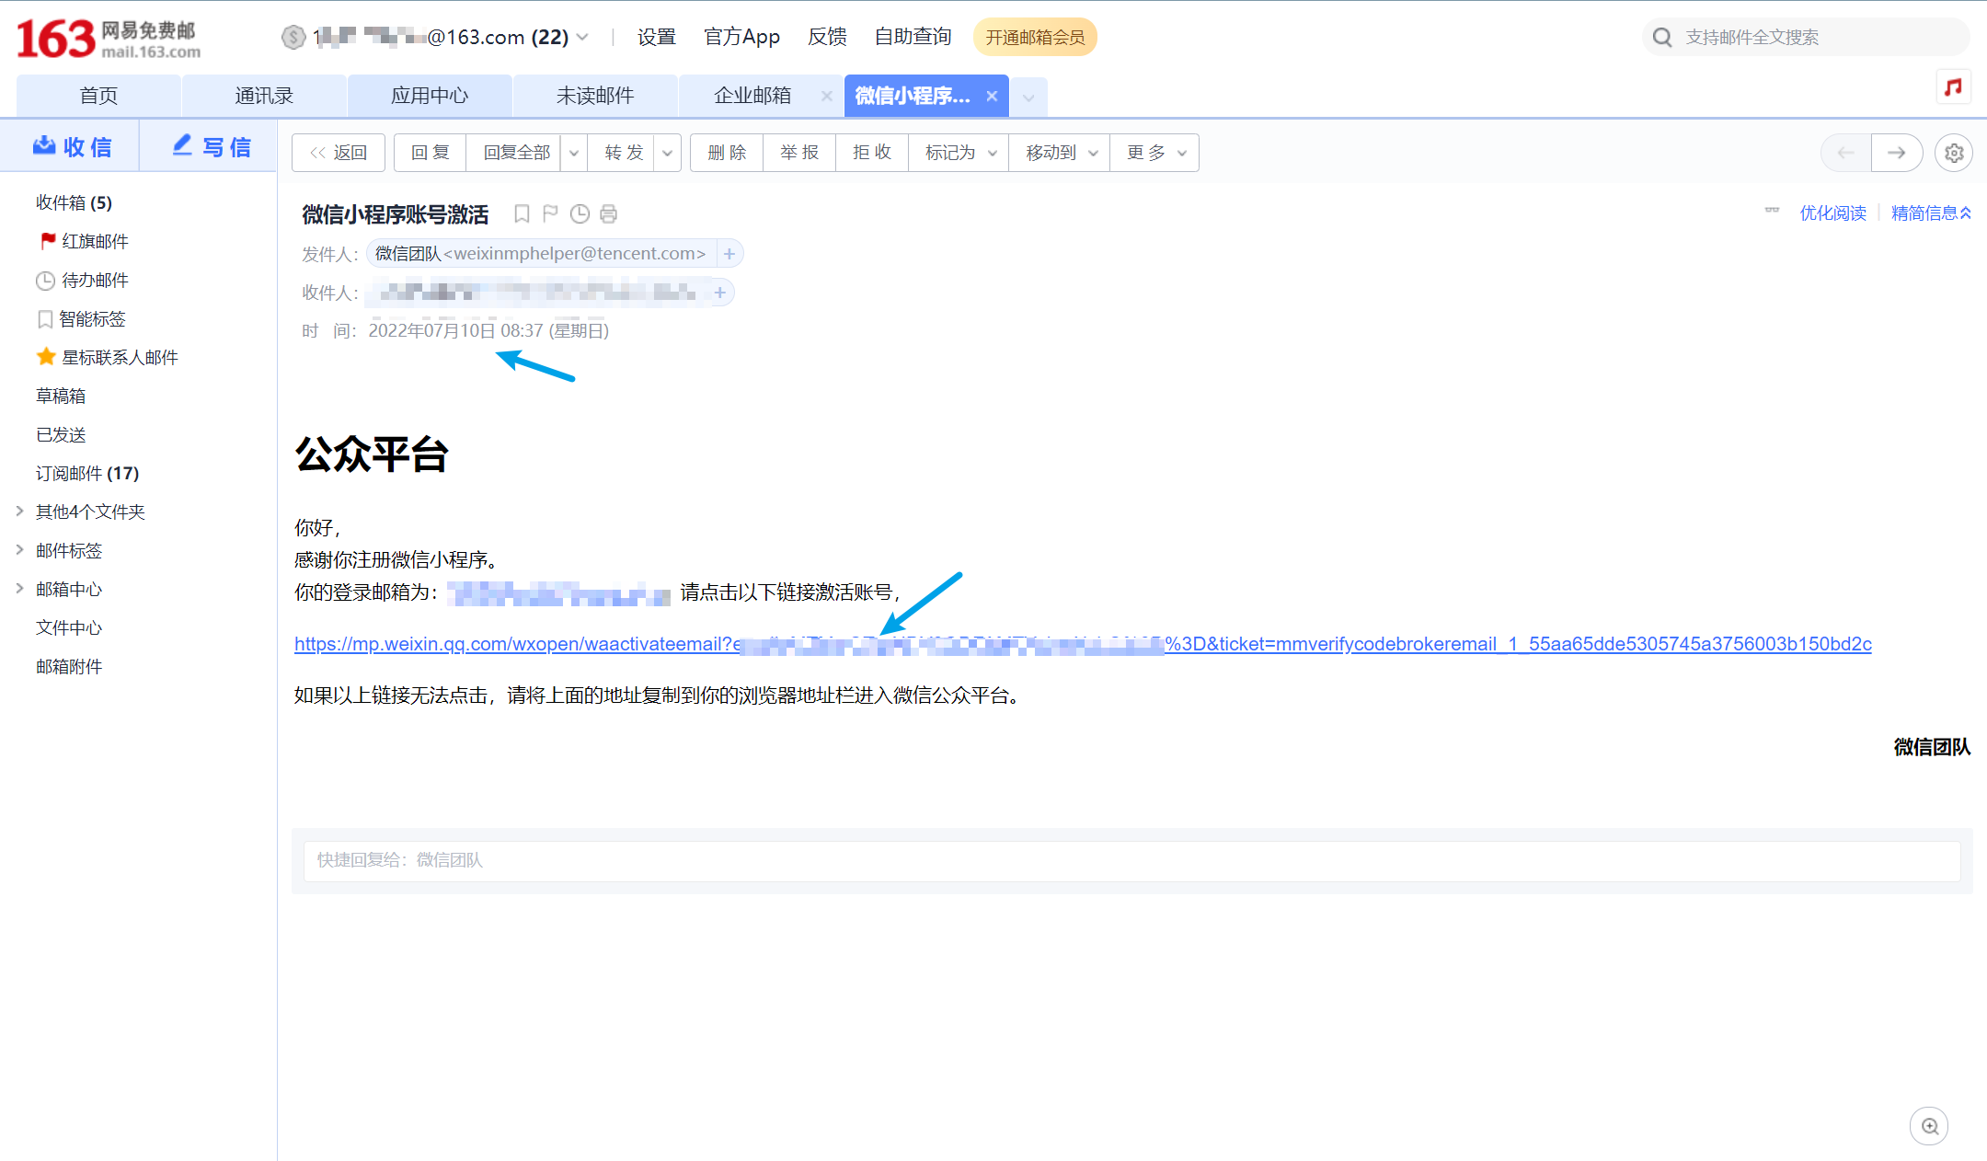
Task: Expand 邮箱中心 section
Action: click(19, 588)
